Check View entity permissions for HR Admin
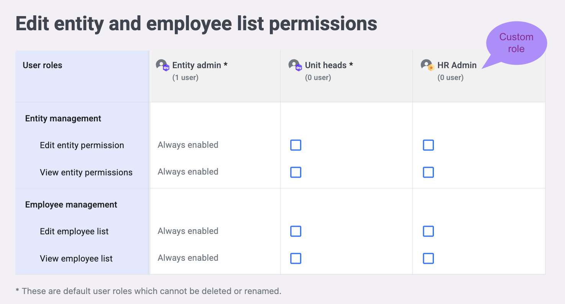The image size is (565, 304). (x=428, y=172)
